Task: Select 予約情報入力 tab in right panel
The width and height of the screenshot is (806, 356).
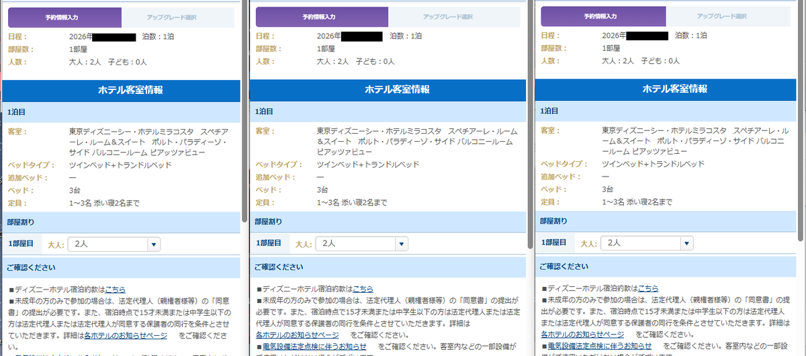Action: coord(603,17)
